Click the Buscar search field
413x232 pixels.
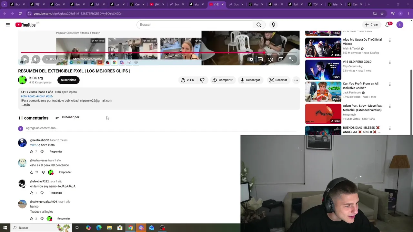click(194, 24)
